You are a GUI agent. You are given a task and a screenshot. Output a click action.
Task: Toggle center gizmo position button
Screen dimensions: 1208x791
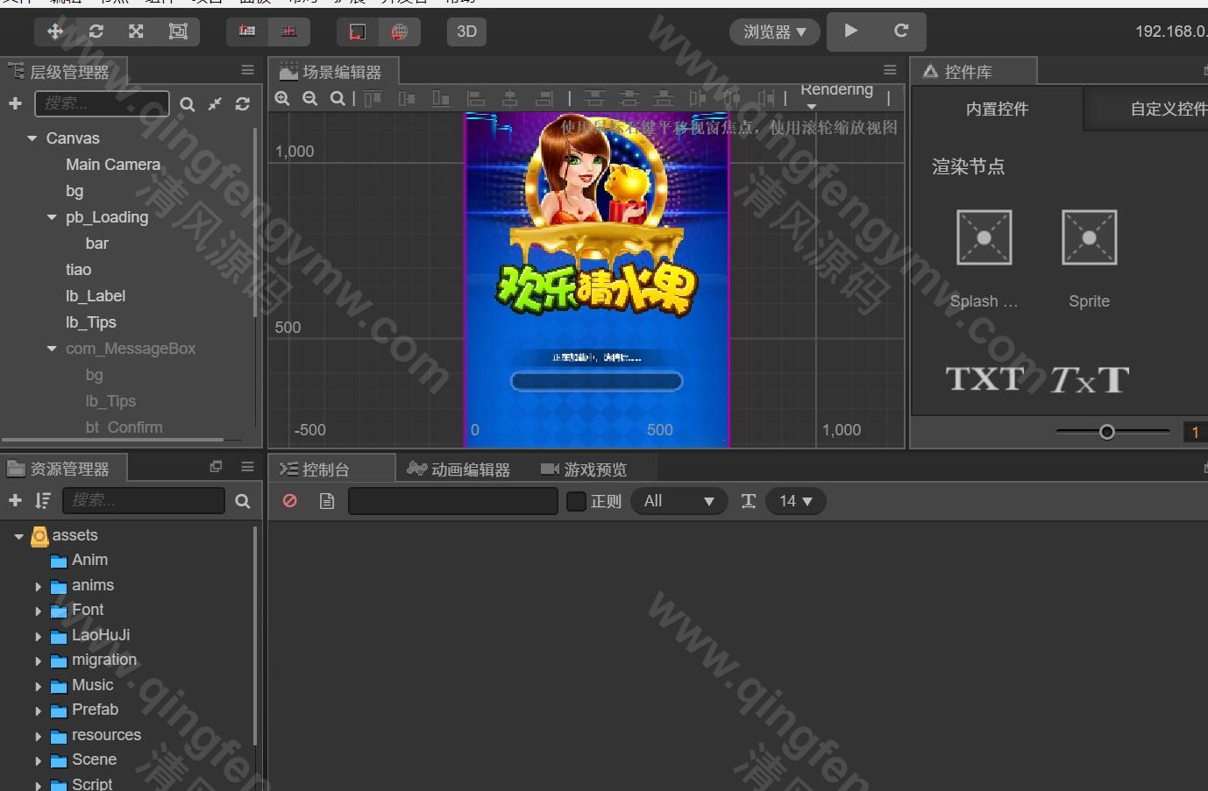pos(288,32)
